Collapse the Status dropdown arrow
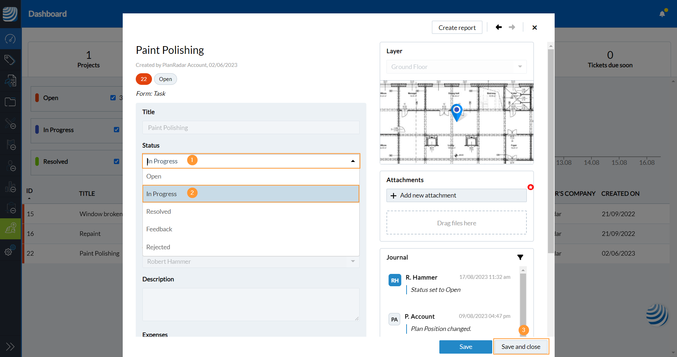677x357 pixels. tap(353, 161)
